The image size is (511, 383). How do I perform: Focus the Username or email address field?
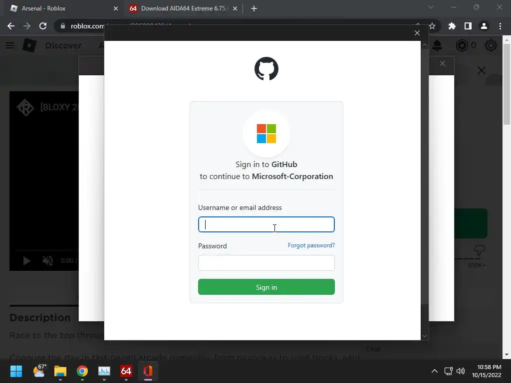coord(266,224)
